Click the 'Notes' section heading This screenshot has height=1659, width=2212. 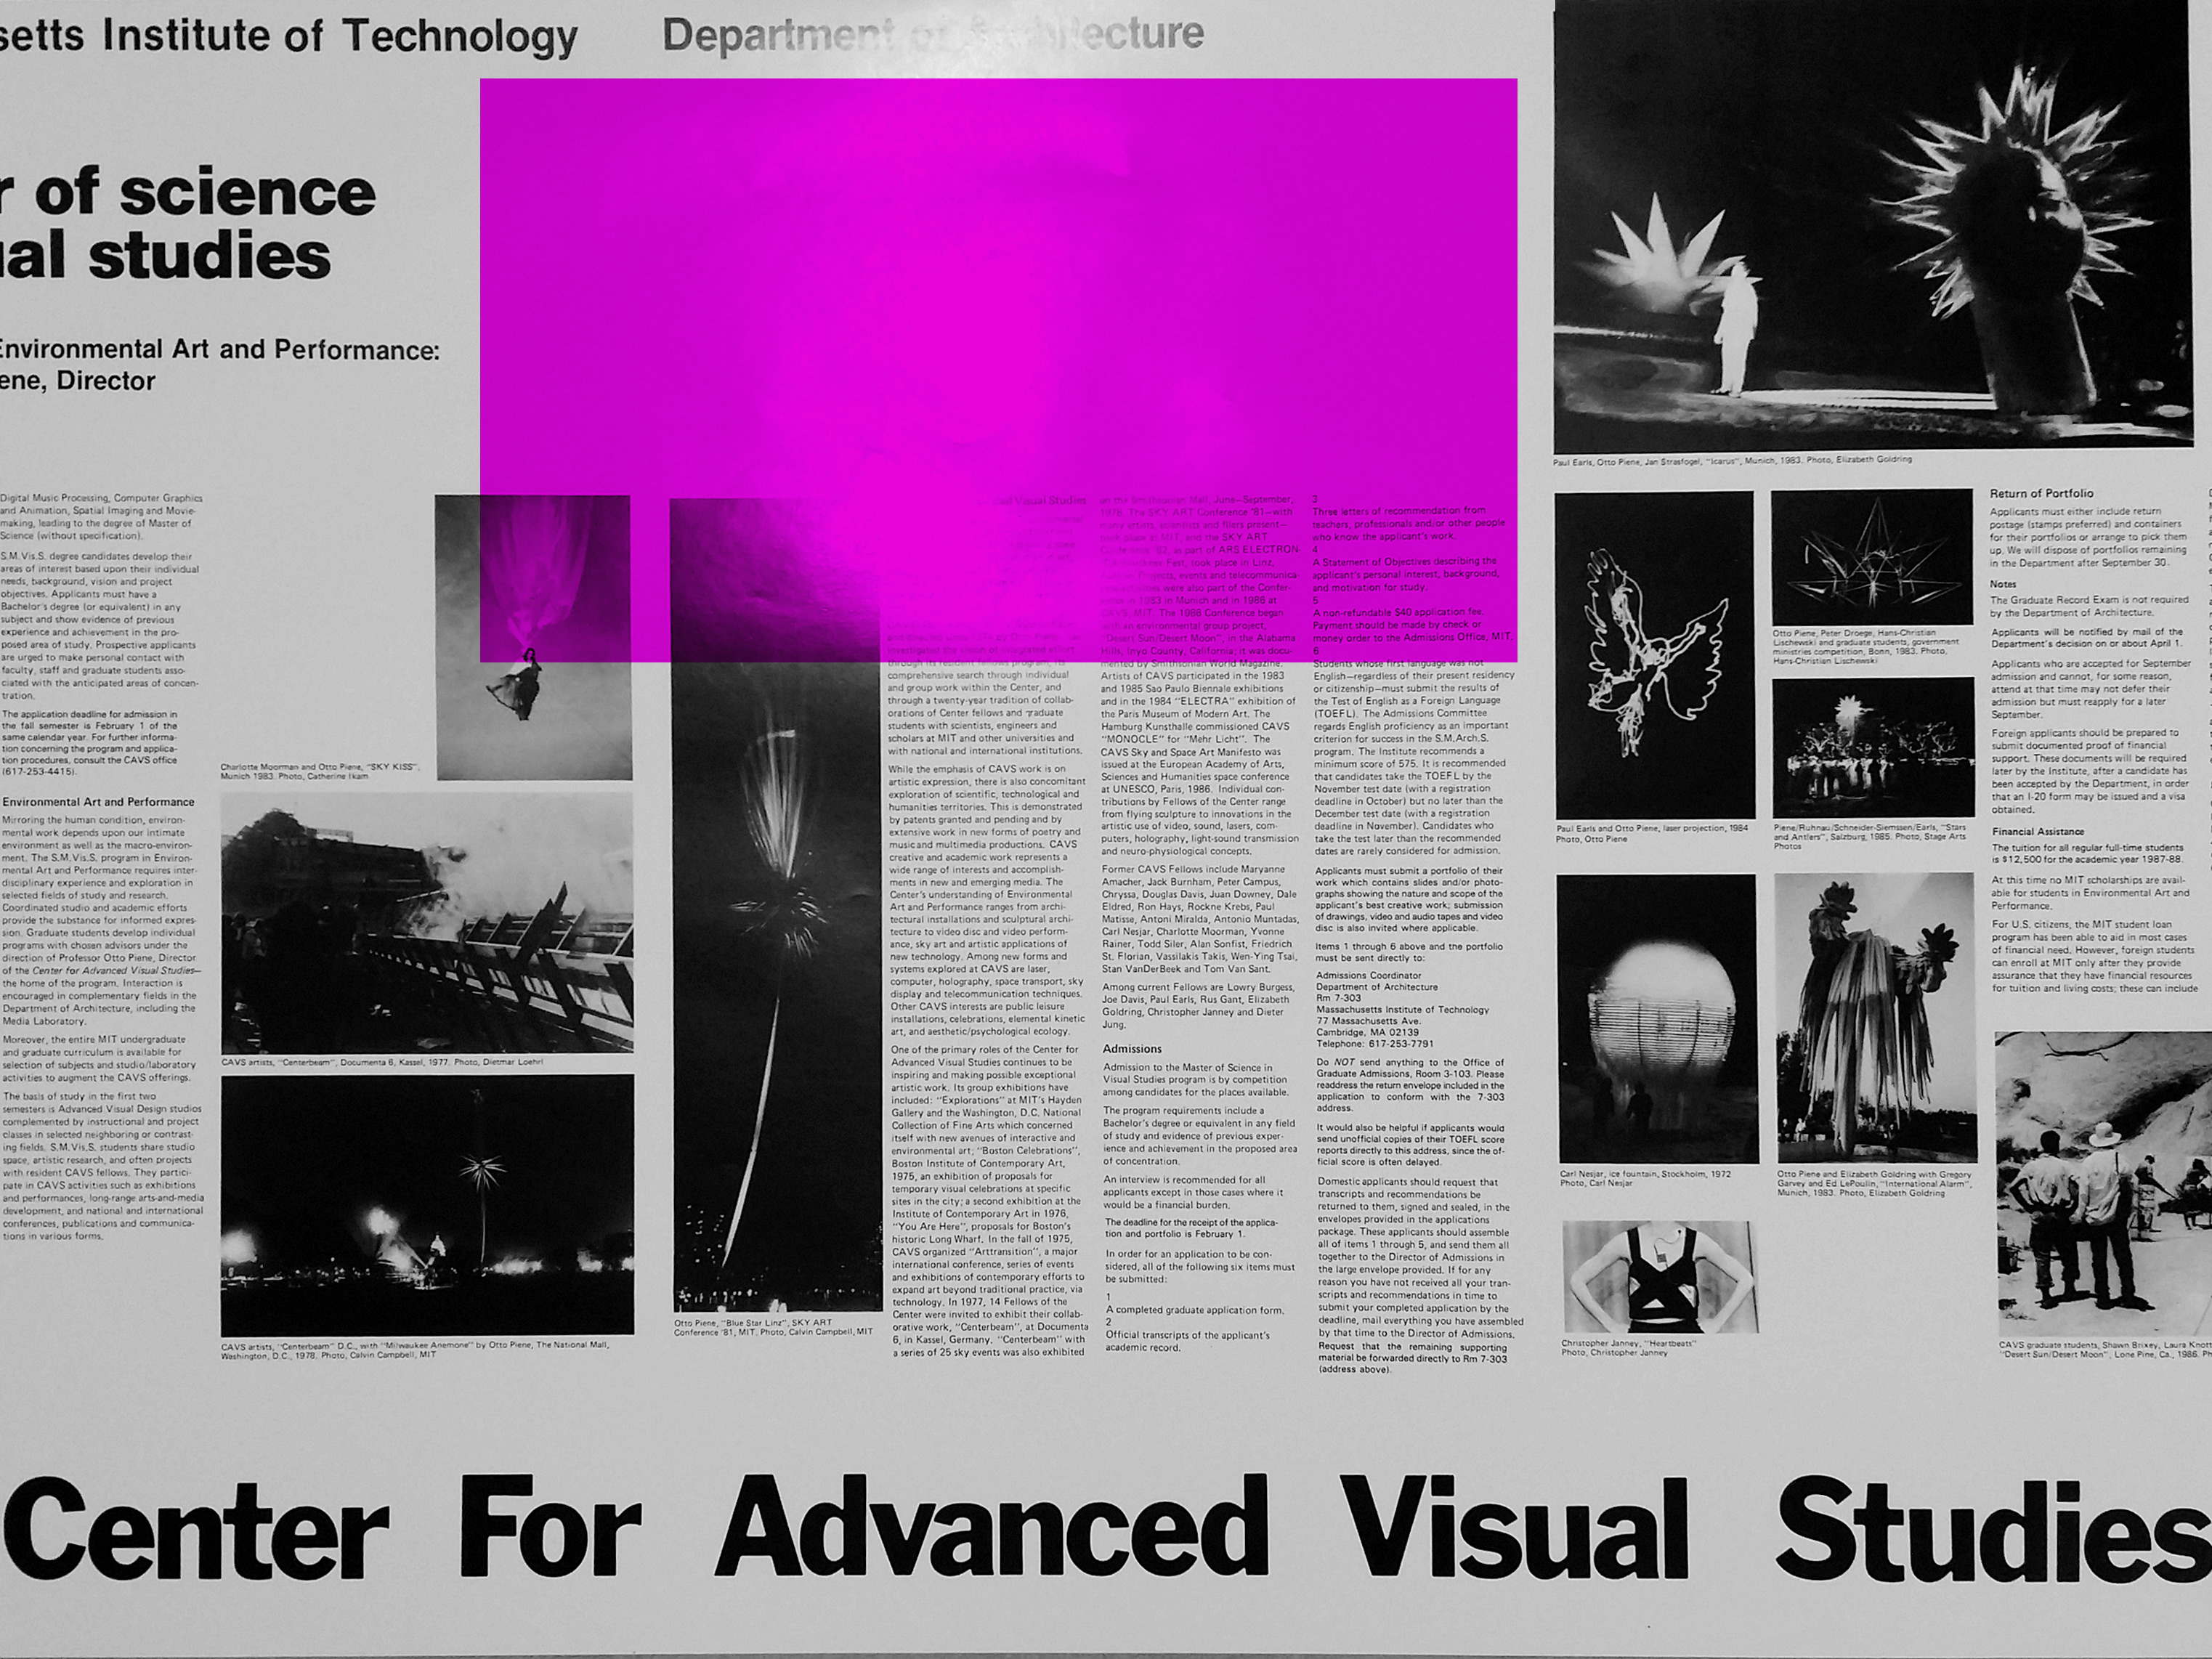point(2003,584)
